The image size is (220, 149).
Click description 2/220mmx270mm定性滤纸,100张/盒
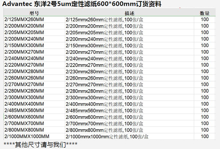[104, 65]
